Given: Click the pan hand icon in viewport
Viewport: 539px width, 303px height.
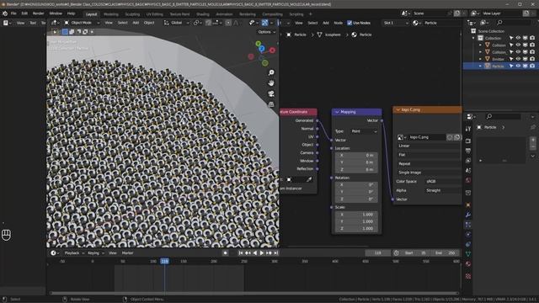Looking at the screenshot, I should pos(271,83).
